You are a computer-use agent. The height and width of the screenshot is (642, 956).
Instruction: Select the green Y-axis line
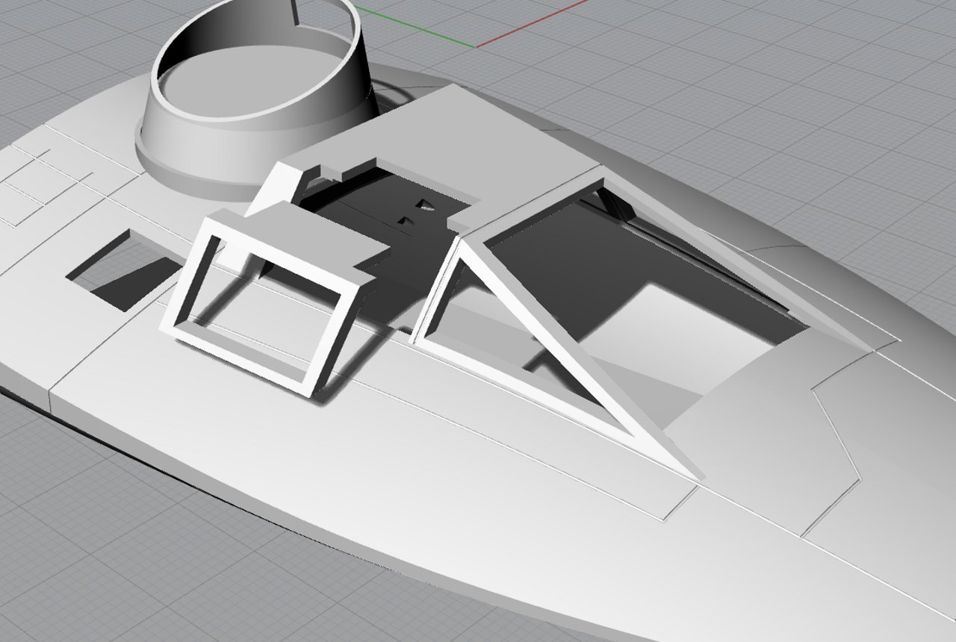tap(415, 28)
